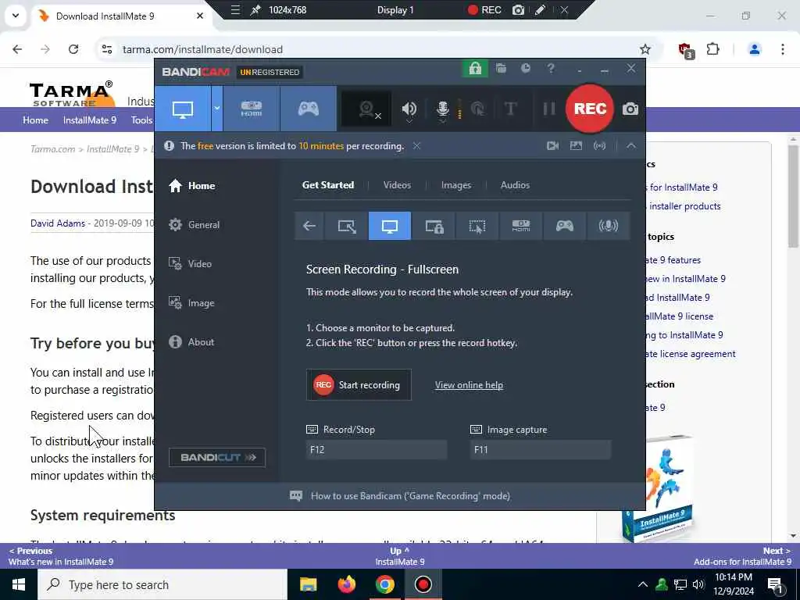800x600 pixels.
Task: Select fullscreen recording mode icon in mode row
Action: coord(389,226)
